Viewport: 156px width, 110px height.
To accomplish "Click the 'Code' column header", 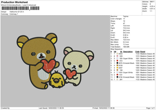I will (137, 52).
